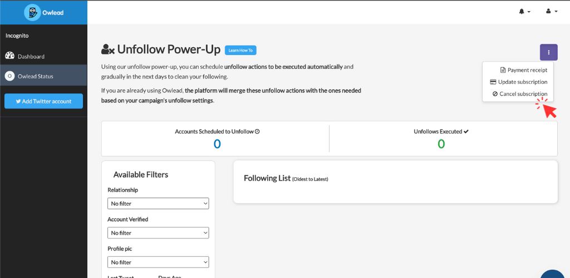Click the Unfollow Power-Up page title
Screen dimensions: 570x278
pyautogui.click(x=169, y=49)
